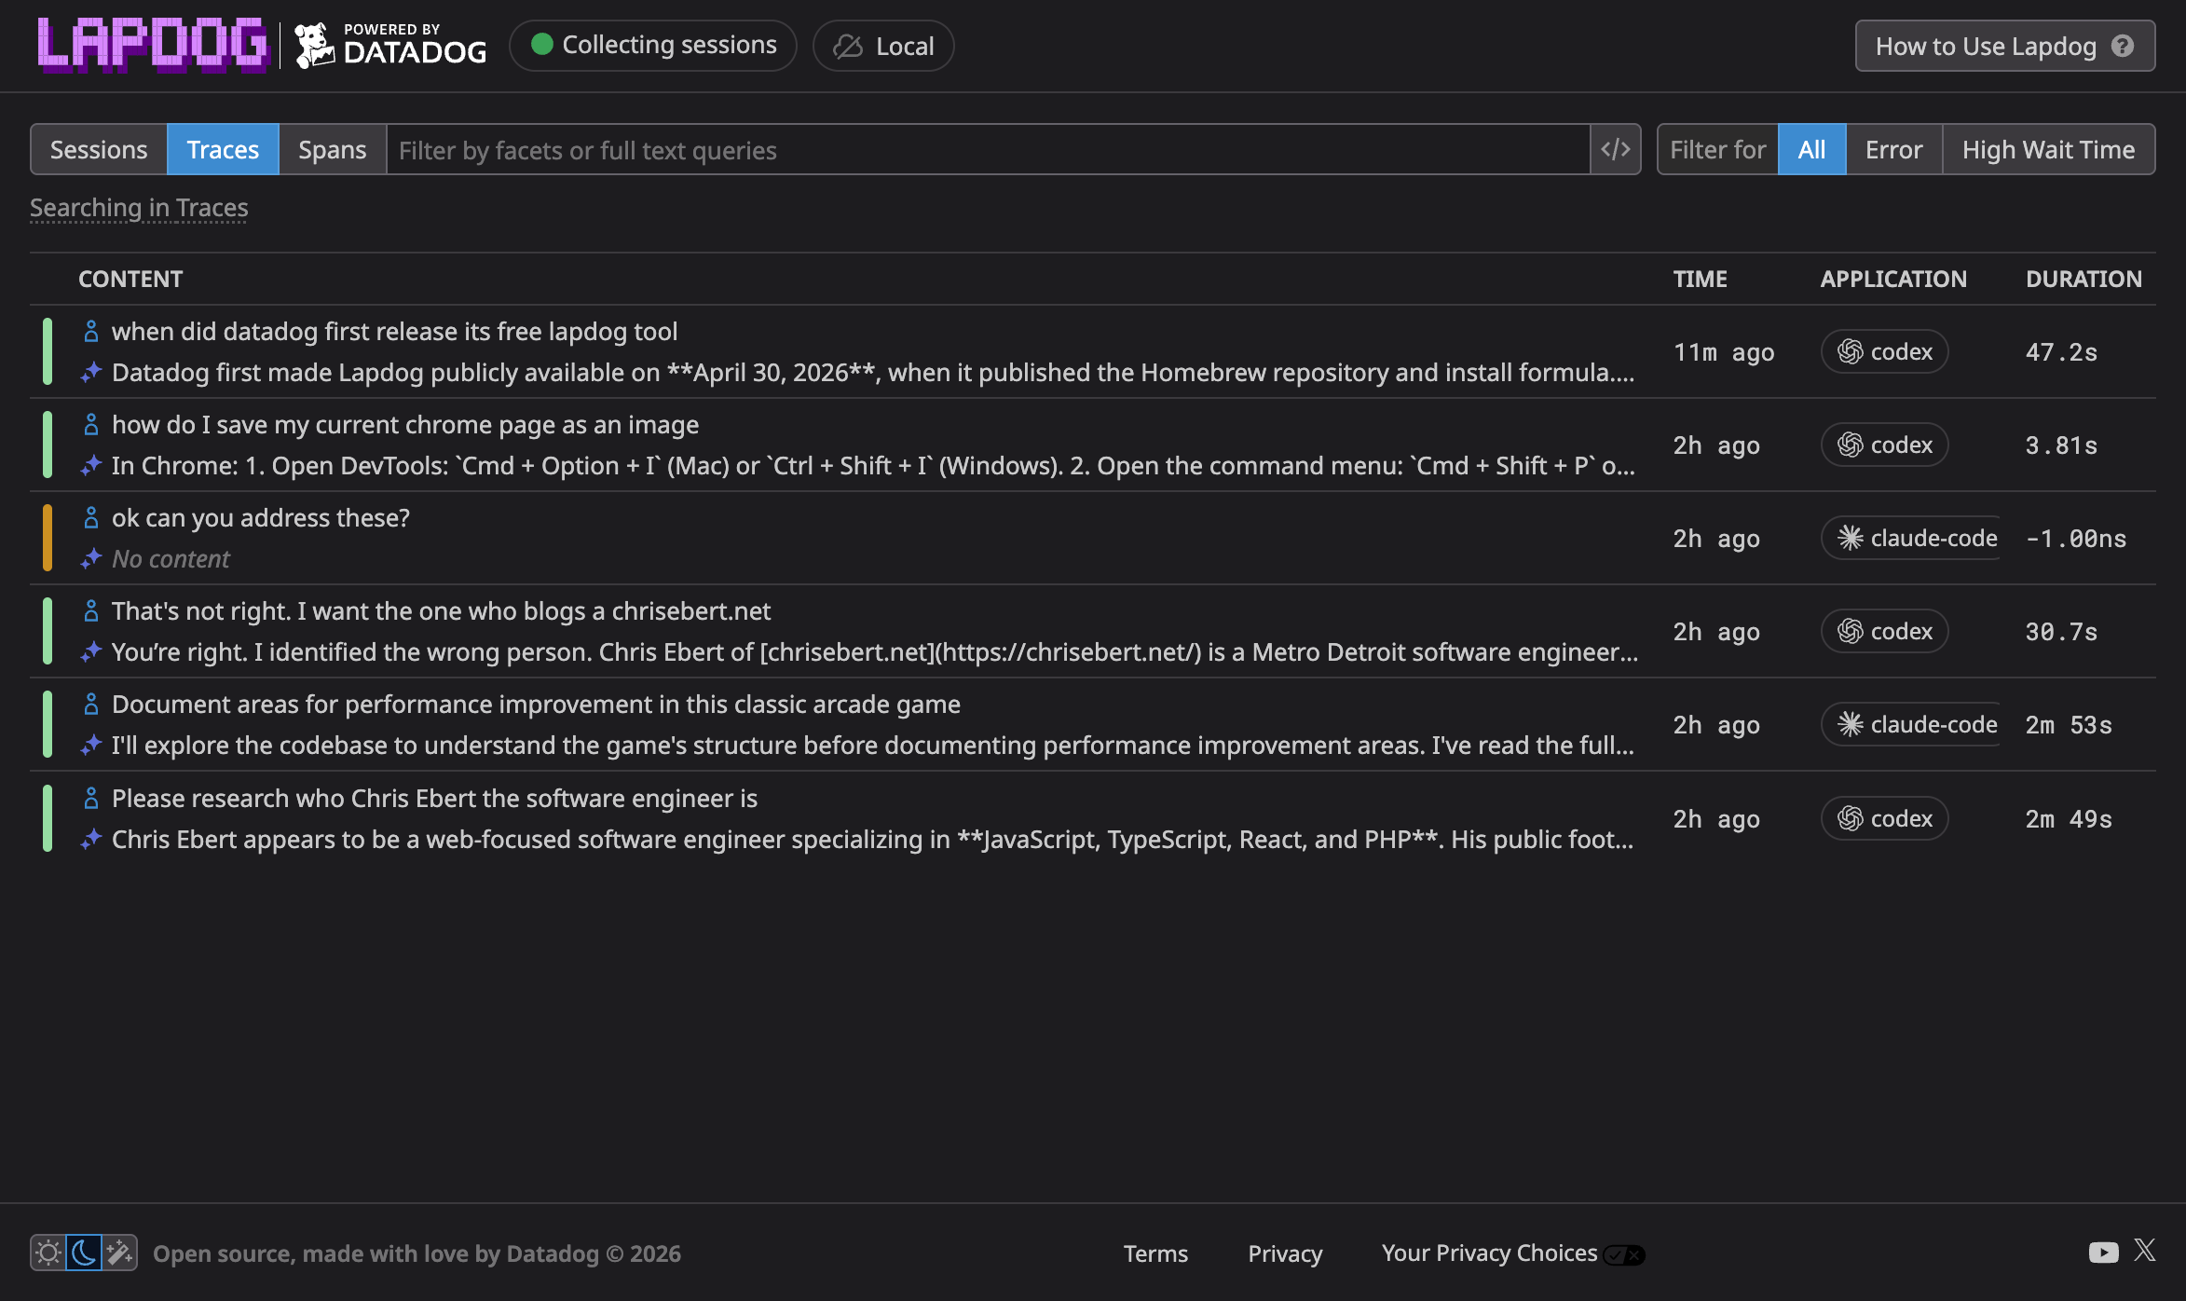Select the magic wand theme option

click(119, 1253)
